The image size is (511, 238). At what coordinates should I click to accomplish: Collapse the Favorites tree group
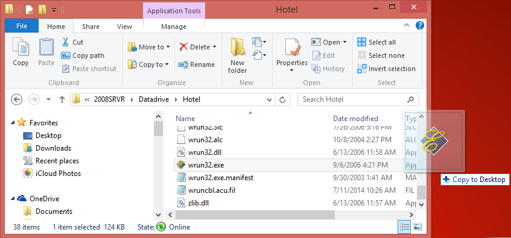[x=13, y=123]
